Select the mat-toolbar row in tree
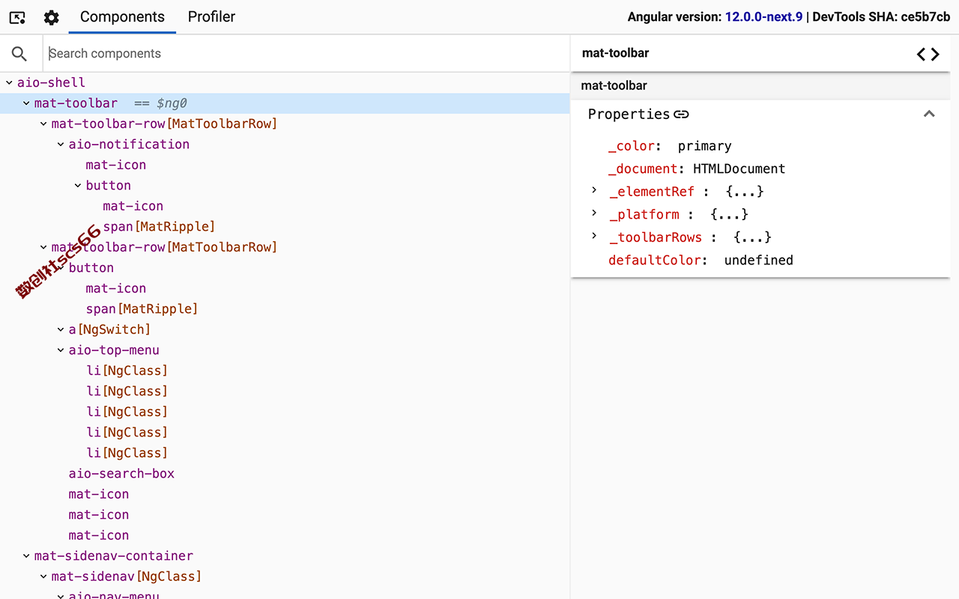The height and width of the screenshot is (599, 959). 285,103
